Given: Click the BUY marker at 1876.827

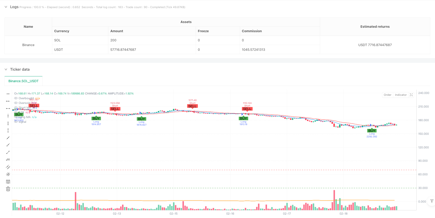Looking at the screenshot, I should coord(141,119).
